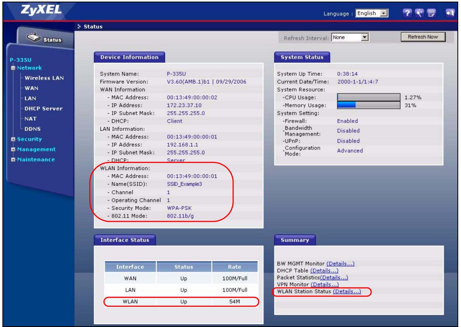Click the Interface Status panel header
461x327 pixels.
[x=125, y=240]
